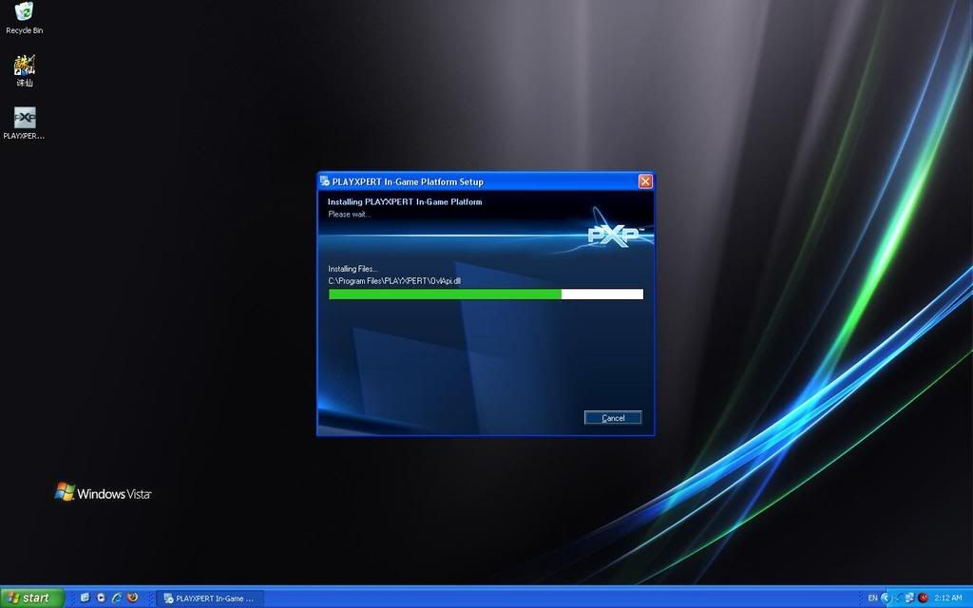This screenshot has width=973, height=608.
Task: Click the red round tray icon
Action: click(x=923, y=598)
